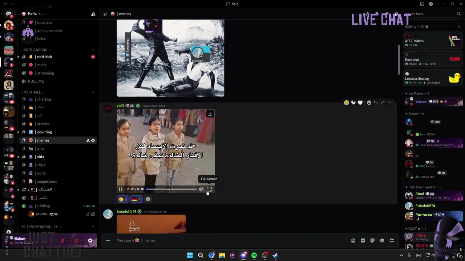Forward the hovered message
The image size is (465, 261).
pyautogui.click(x=383, y=103)
